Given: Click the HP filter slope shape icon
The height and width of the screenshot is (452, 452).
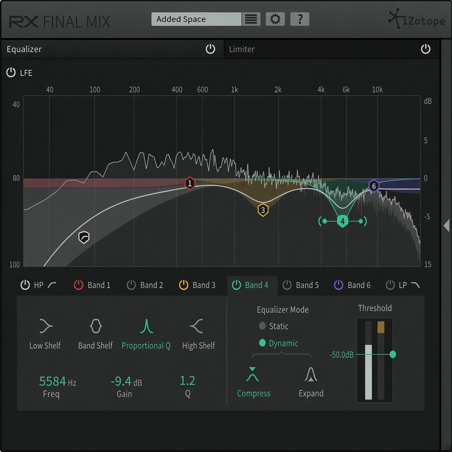Looking at the screenshot, I should [x=52, y=285].
